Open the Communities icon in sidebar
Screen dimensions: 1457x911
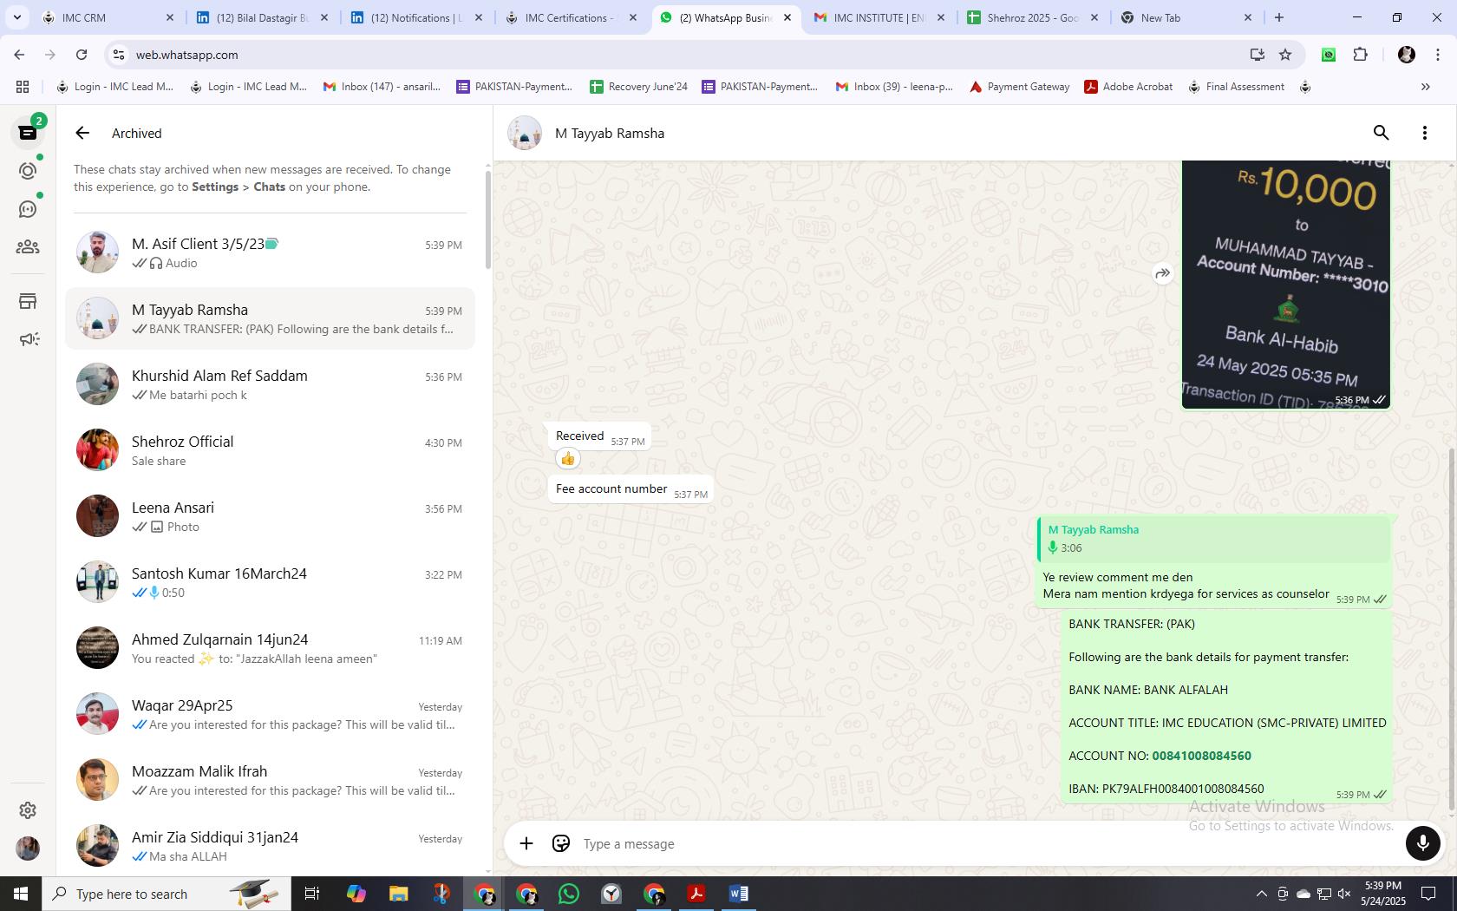[x=28, y=247]
